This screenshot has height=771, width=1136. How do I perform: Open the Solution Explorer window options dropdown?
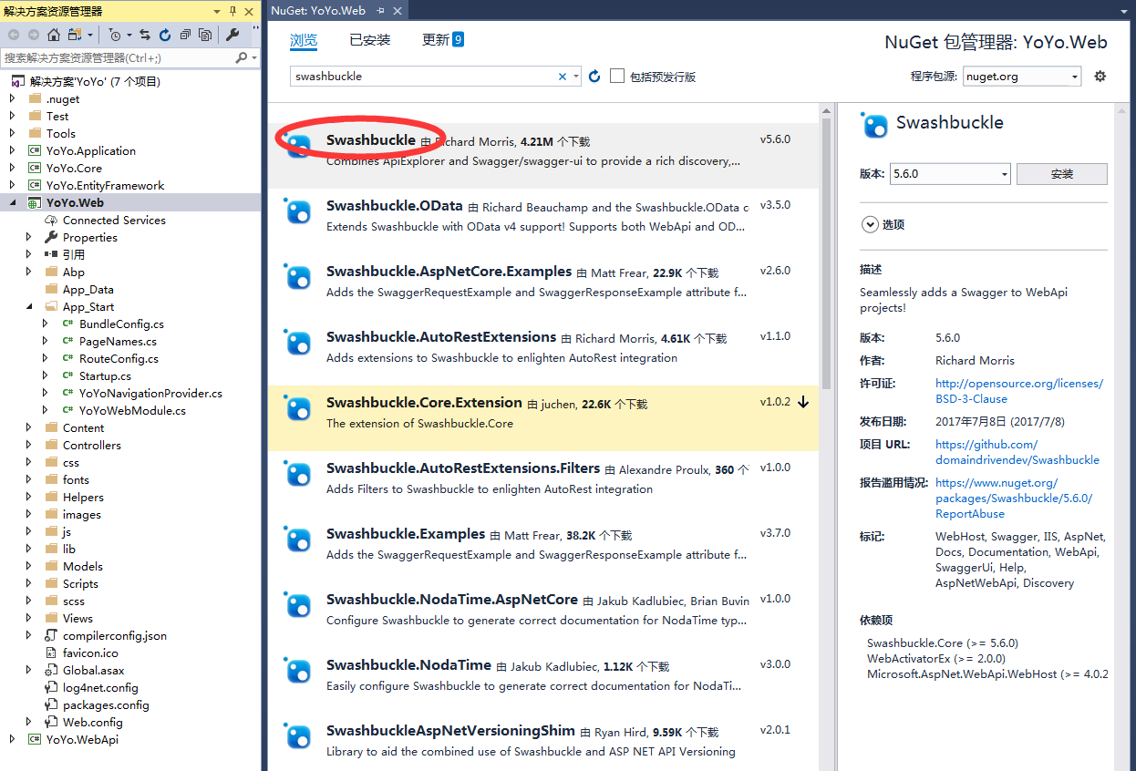coord(217,11)
